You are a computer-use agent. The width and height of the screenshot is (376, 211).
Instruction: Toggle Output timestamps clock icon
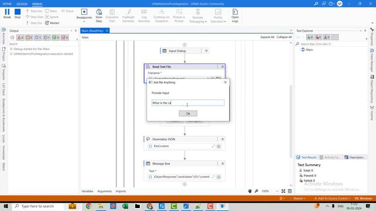(12, 38)
